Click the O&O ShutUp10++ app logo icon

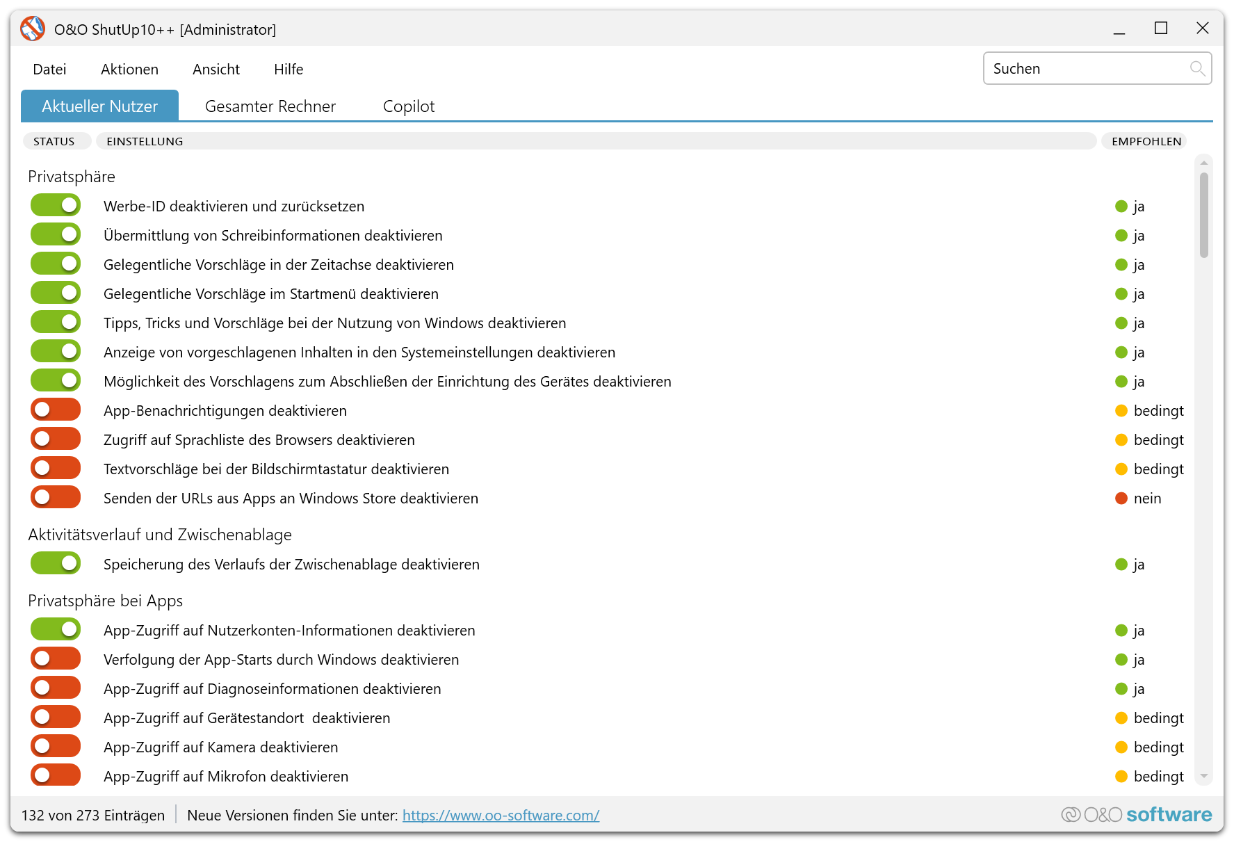tap(33, 29)
